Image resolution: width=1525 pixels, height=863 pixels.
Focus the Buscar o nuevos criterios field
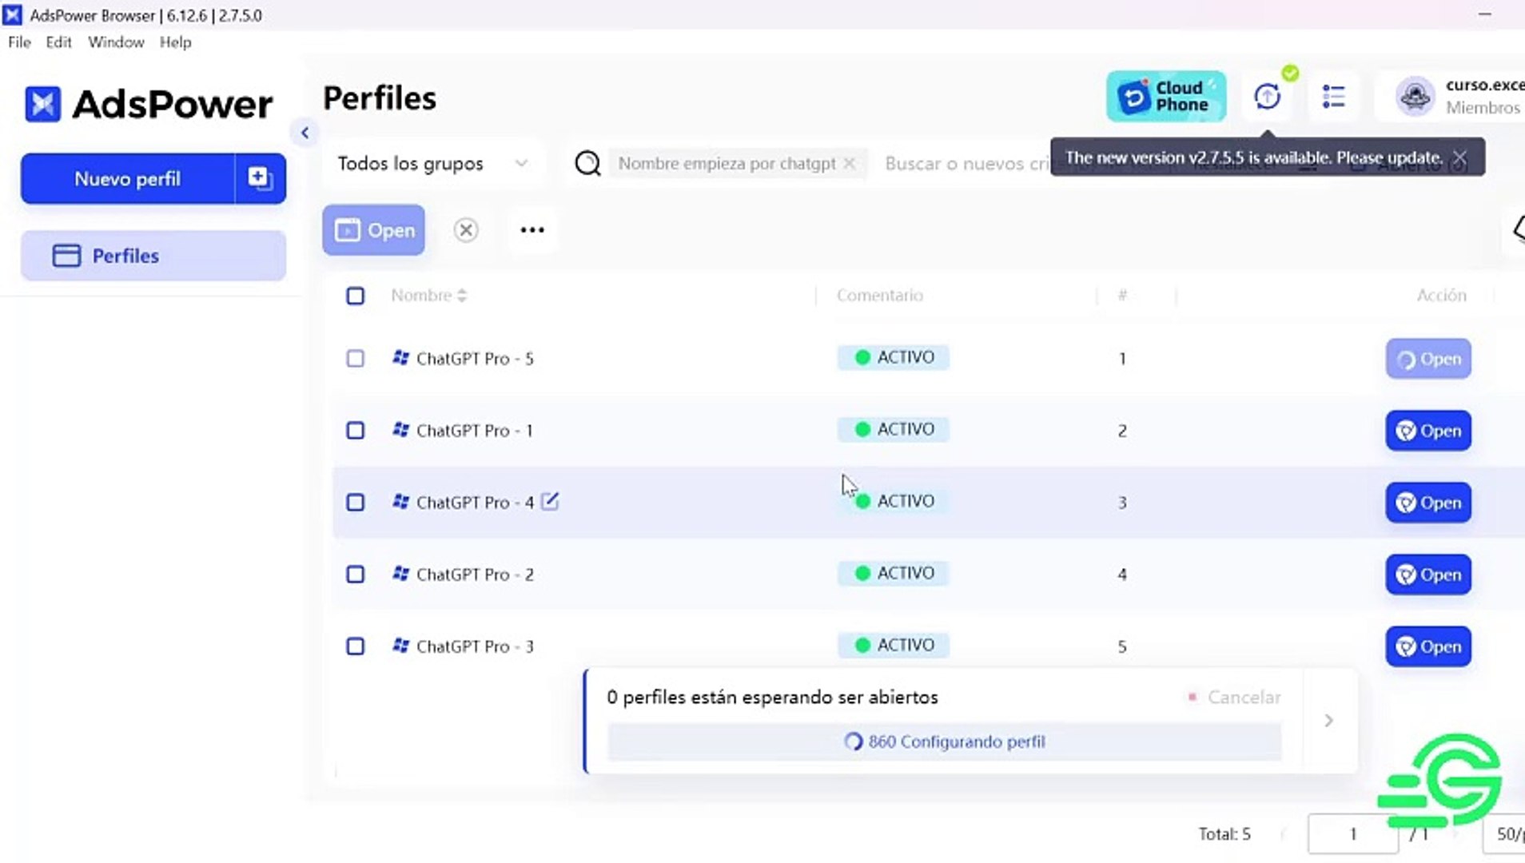pos(966,164)
